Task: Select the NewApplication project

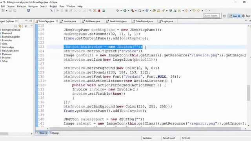Action: pyautogui.click(x=11, y=51)
